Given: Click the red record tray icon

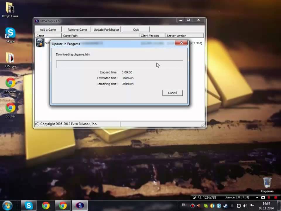Looking at the screenshot, I should (x=193, y=206).
